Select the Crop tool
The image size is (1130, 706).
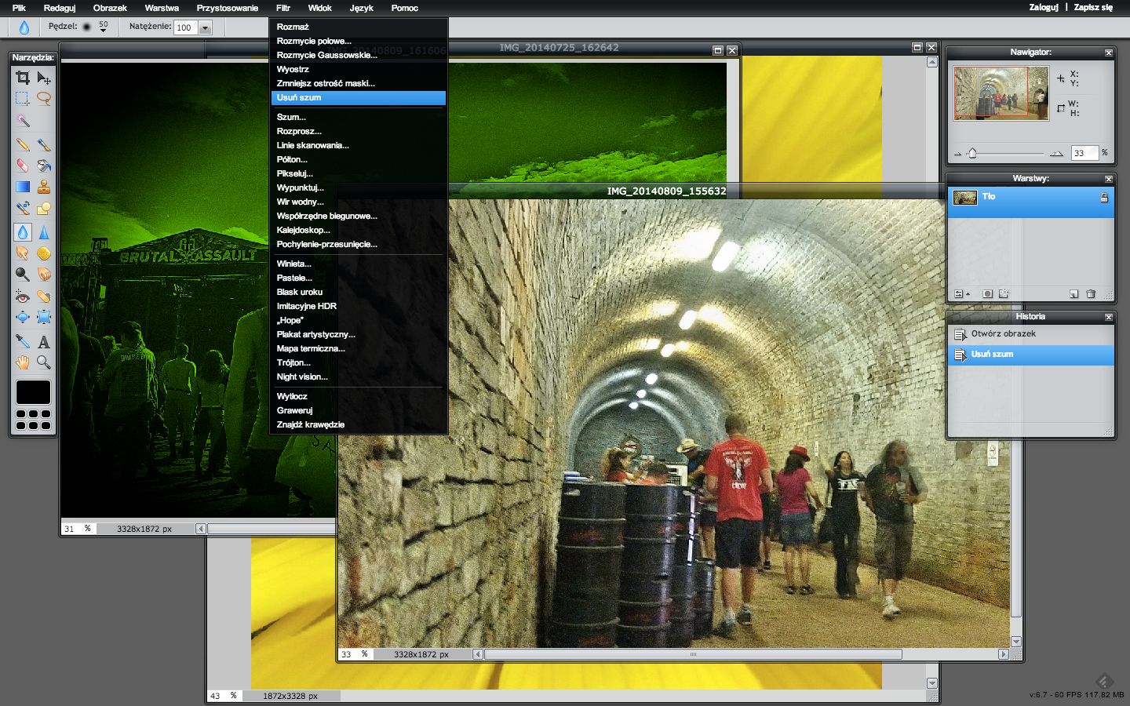coord(23,77)
